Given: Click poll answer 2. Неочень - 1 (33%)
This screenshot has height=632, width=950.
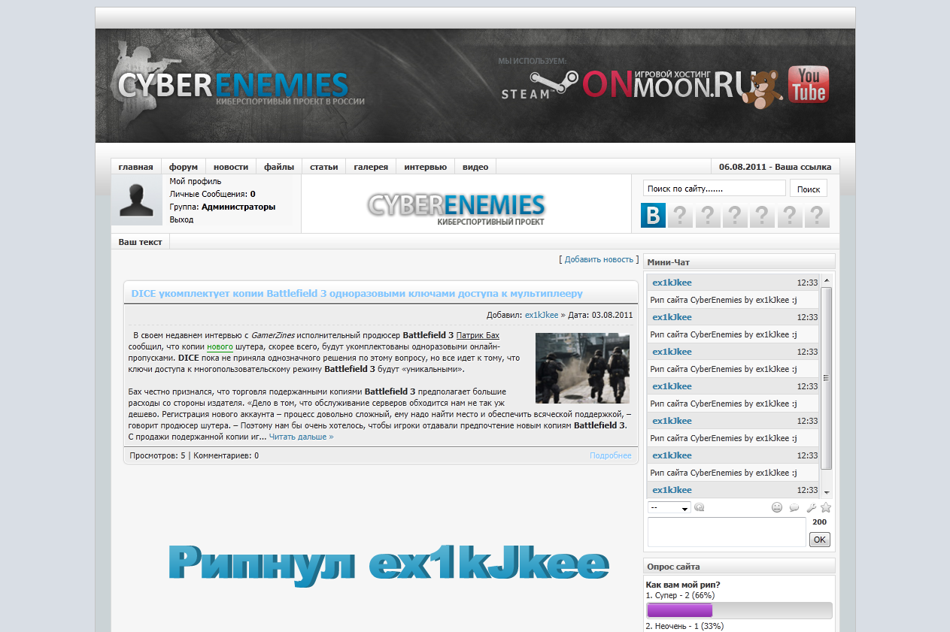Looking at the screenshot, I should click(x=684, y=626).
